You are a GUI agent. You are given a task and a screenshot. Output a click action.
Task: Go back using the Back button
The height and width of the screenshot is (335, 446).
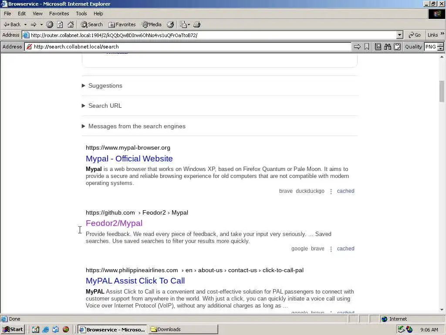click(12, 24)
